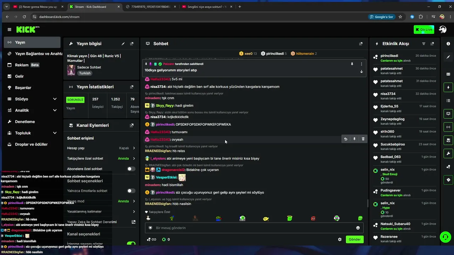Image resolution: width=454 pixels, height=255 pixels.
Task: Reply to HaKu23342's ovyeah message
Action: click(345, 139)
